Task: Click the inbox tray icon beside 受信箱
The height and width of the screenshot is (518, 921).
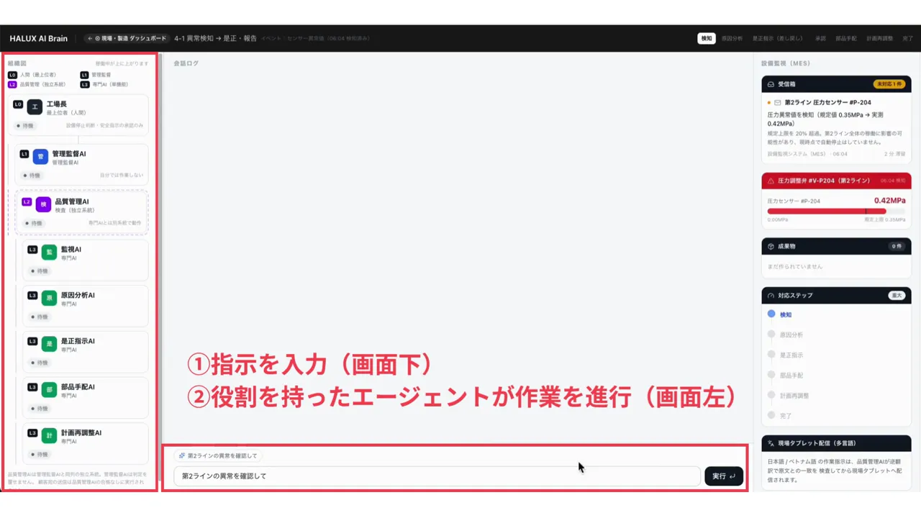Action: 771,84
